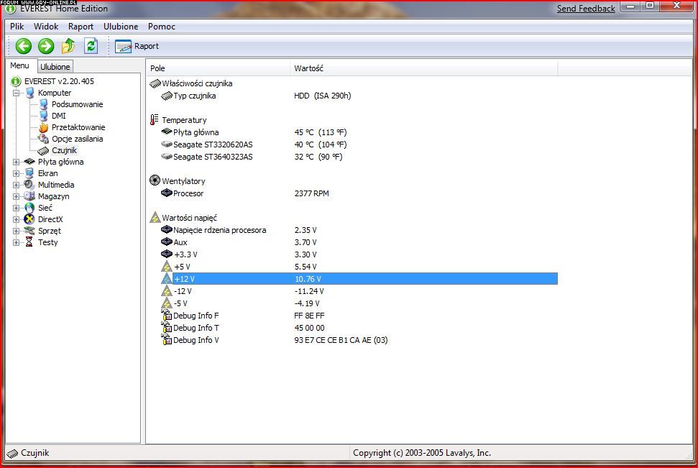This screenshot has width=698, height=468.
Task: Open the Pomoc menu
Action: click(x=162, y=27)
